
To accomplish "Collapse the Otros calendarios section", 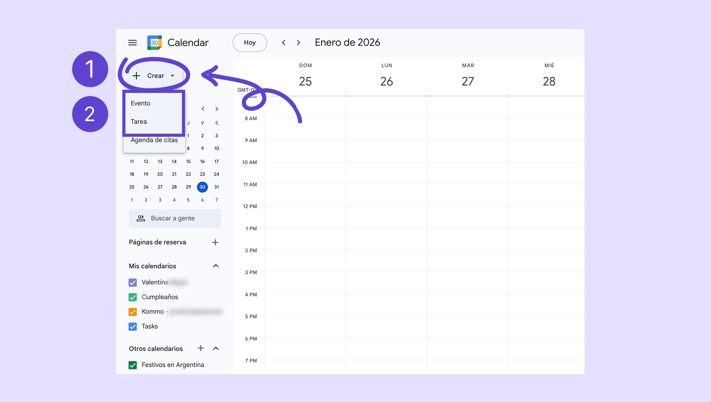I will tap(216, 348).
